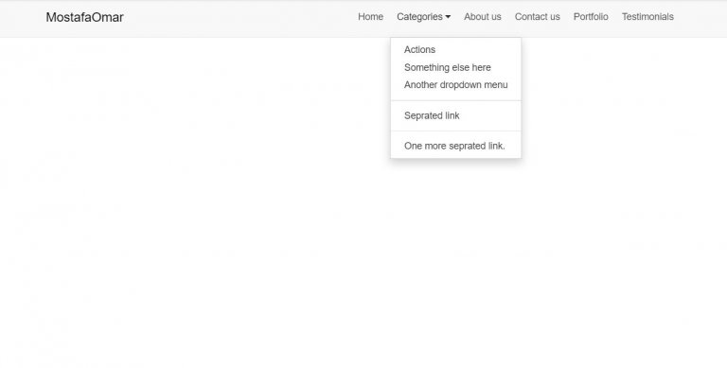Image resolution: width=727 pixels, height=368 pixels.
Task: Select Another dropdown menu item
Action: (x=455, y=85)
